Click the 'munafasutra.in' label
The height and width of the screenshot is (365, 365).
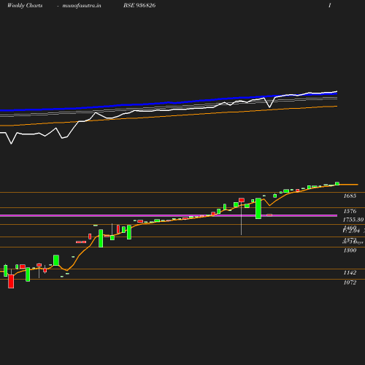(82, 5)
